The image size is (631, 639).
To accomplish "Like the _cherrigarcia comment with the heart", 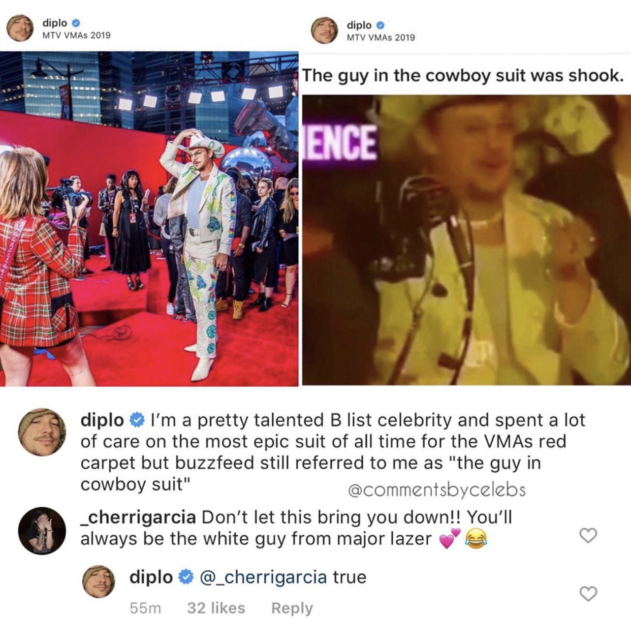I will (x=588, y=535).
